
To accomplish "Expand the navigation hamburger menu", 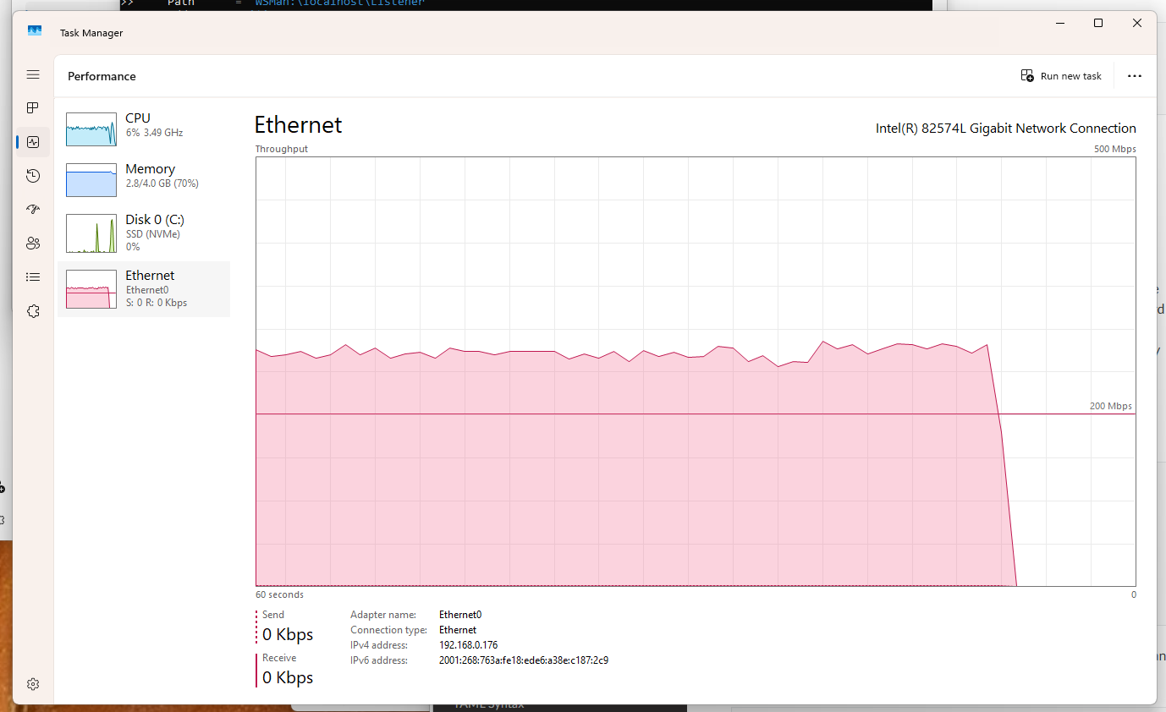I will tap(33, 74).
